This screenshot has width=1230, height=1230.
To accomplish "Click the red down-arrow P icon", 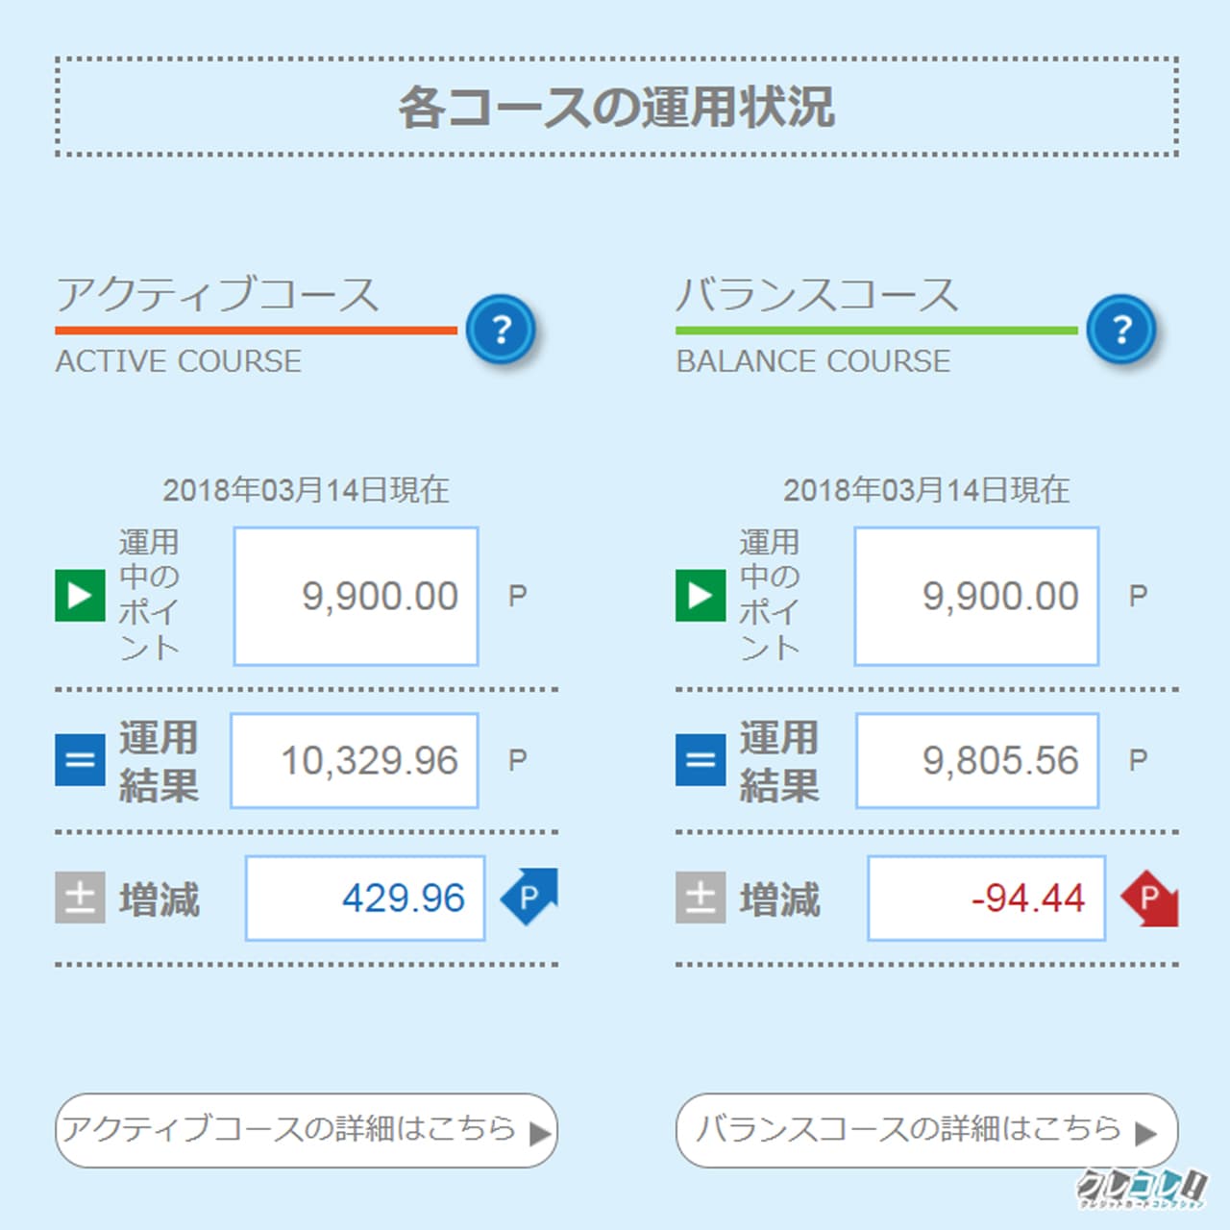I will click(x=1149, y=898).
